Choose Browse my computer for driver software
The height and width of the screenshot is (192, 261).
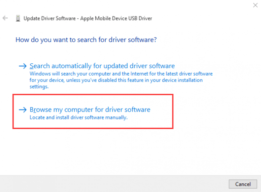[90, 109]
